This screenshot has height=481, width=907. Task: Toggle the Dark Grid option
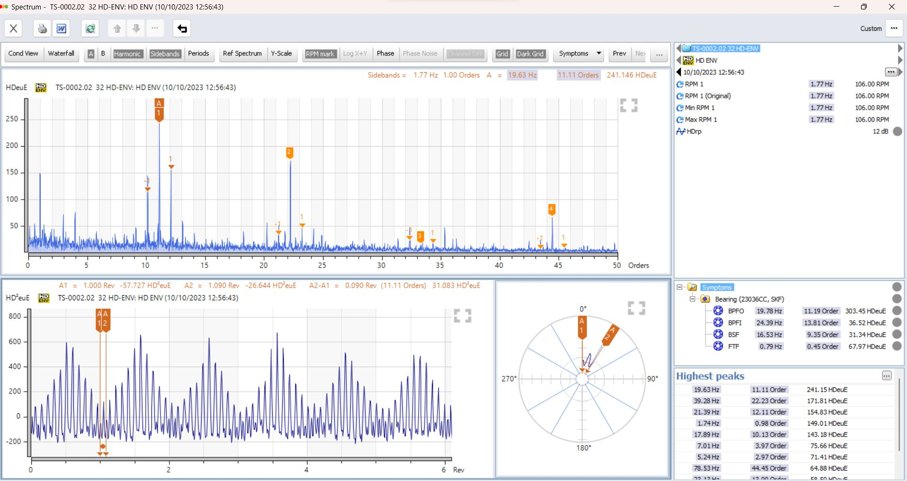530,54
